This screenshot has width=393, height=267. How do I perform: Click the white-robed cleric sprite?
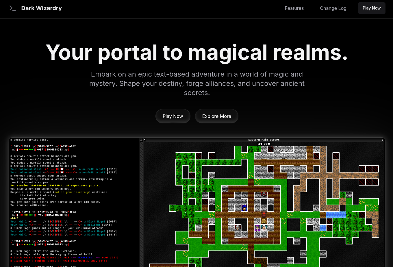(x=264, y=228)
